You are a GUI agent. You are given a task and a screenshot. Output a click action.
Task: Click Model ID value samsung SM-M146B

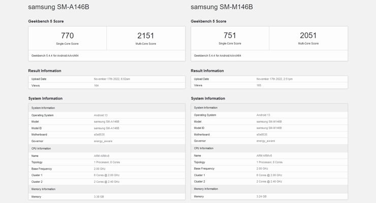(269, 128)
